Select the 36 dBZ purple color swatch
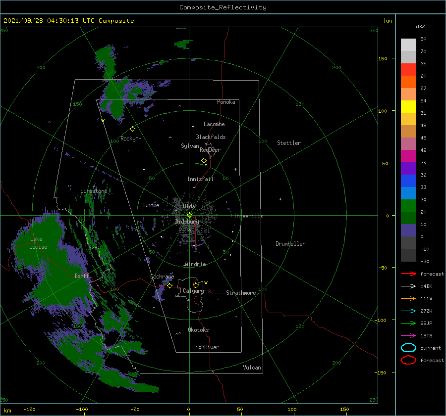The width and height of the screenshot is (446, 416). click(408, 168)
